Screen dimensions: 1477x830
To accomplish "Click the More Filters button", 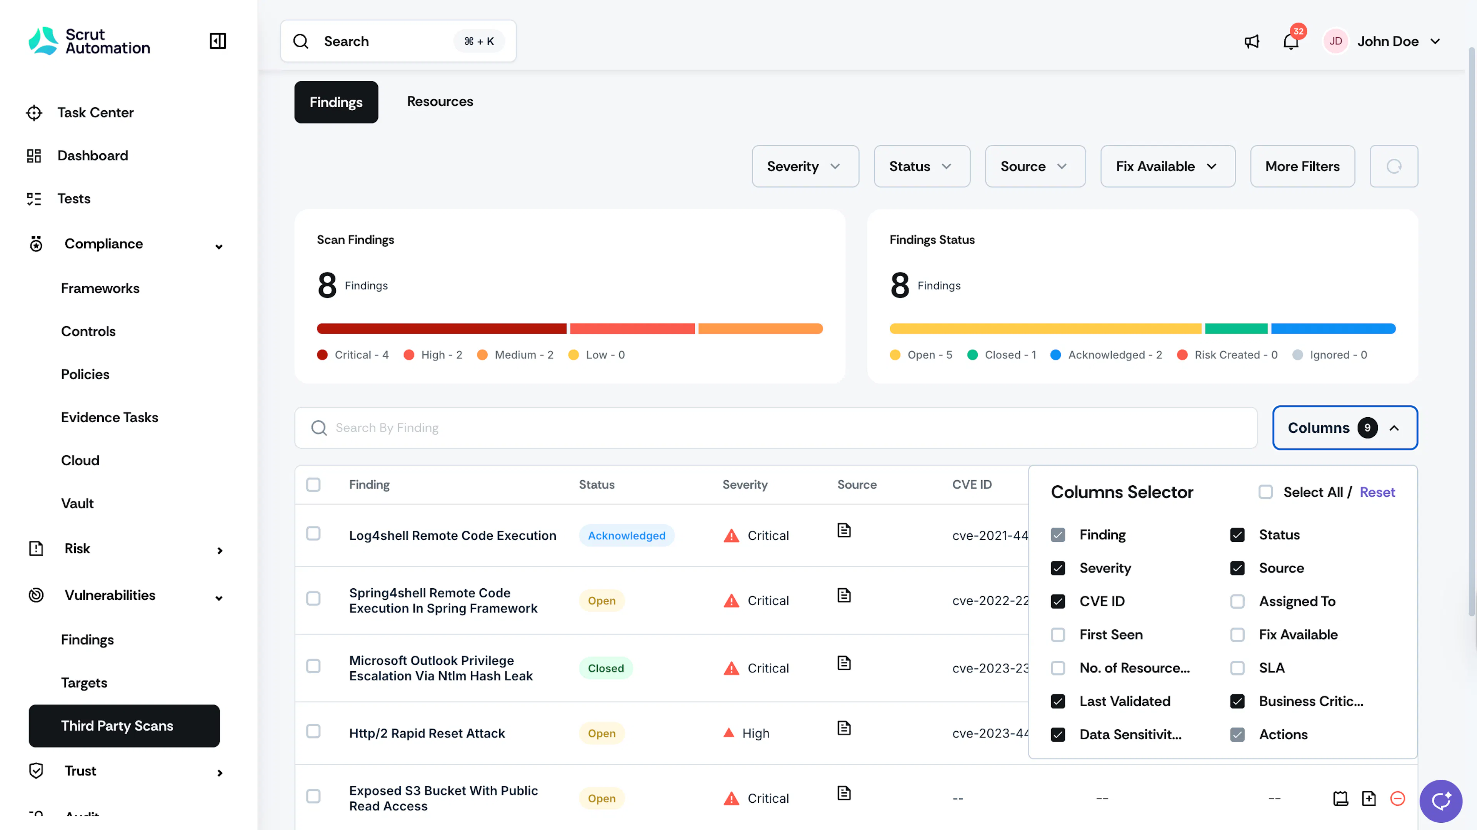I will (1302, 166).
